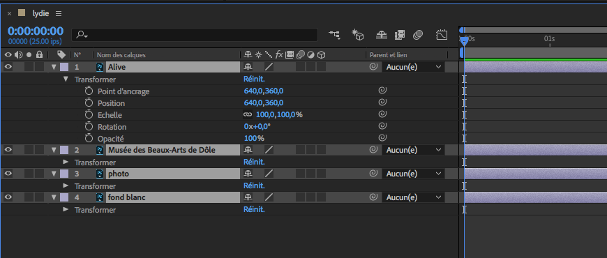Toggle the solo switch on the Alive layer
This screenshot has width=607, height=258.
click(29, 67)
